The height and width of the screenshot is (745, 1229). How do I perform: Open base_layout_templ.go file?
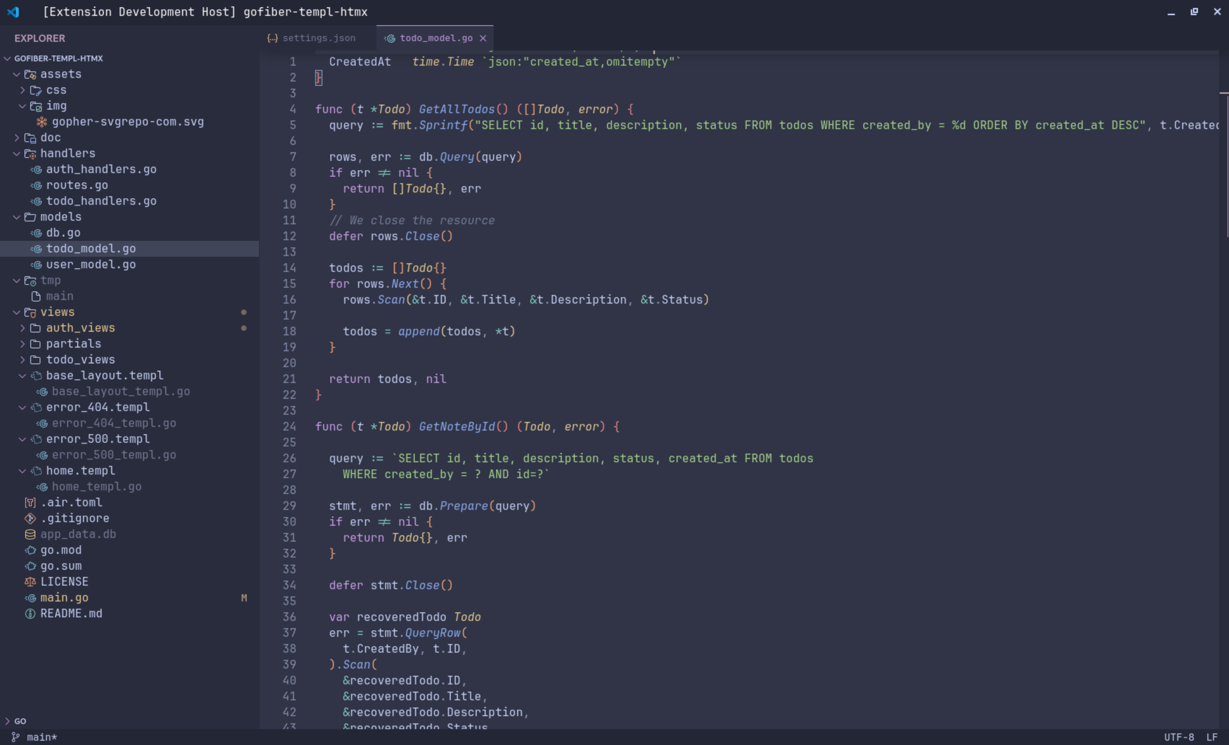tap(129, 392)
